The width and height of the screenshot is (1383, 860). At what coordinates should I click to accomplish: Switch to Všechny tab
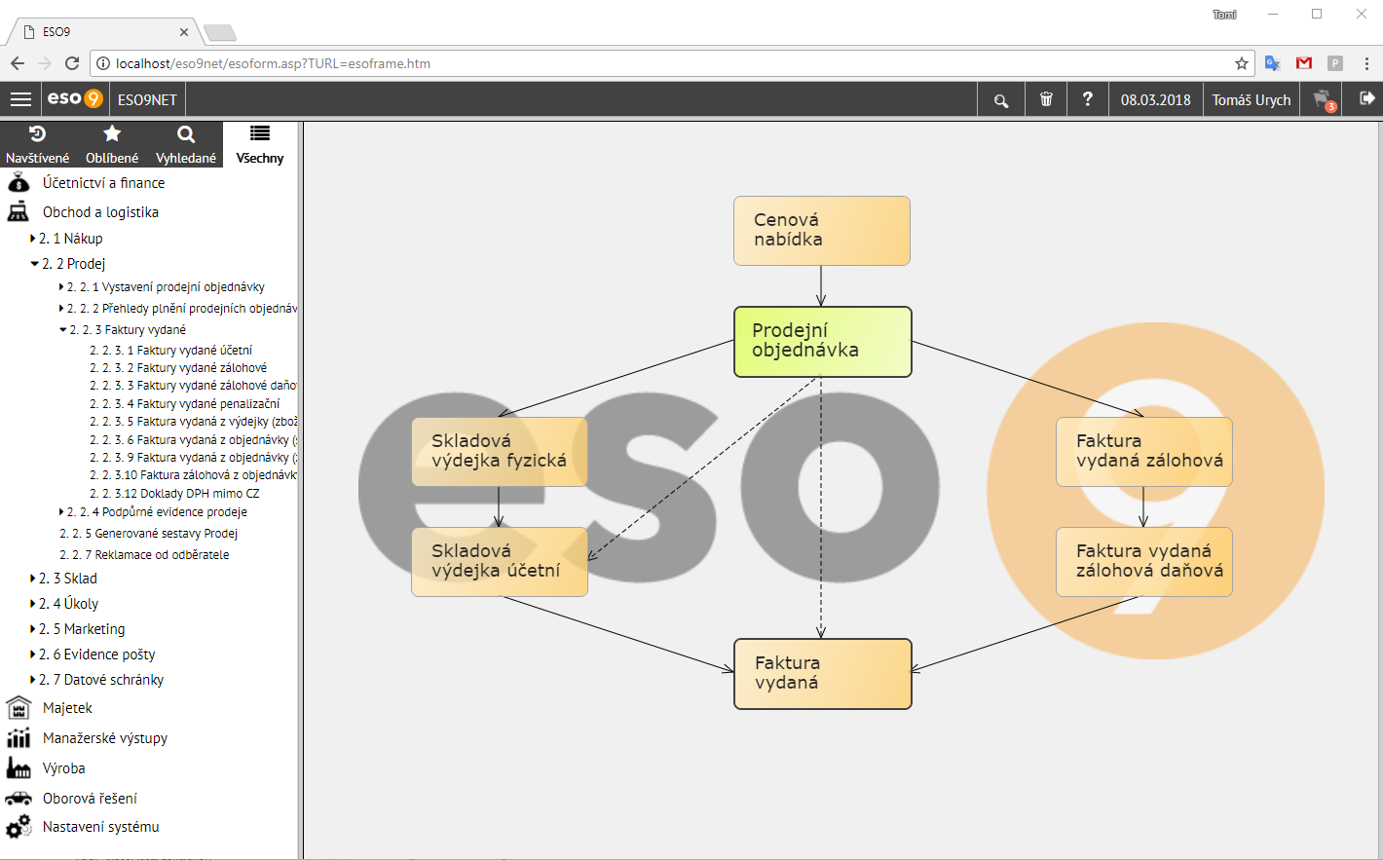(260, 144)
